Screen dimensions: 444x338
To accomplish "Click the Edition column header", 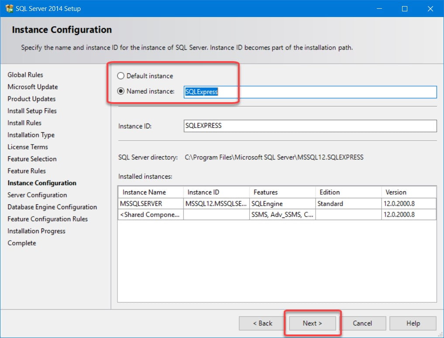I will tap(348, 192).
